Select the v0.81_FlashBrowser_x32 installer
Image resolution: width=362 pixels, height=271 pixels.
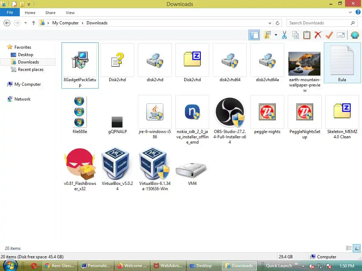point(80,169)
